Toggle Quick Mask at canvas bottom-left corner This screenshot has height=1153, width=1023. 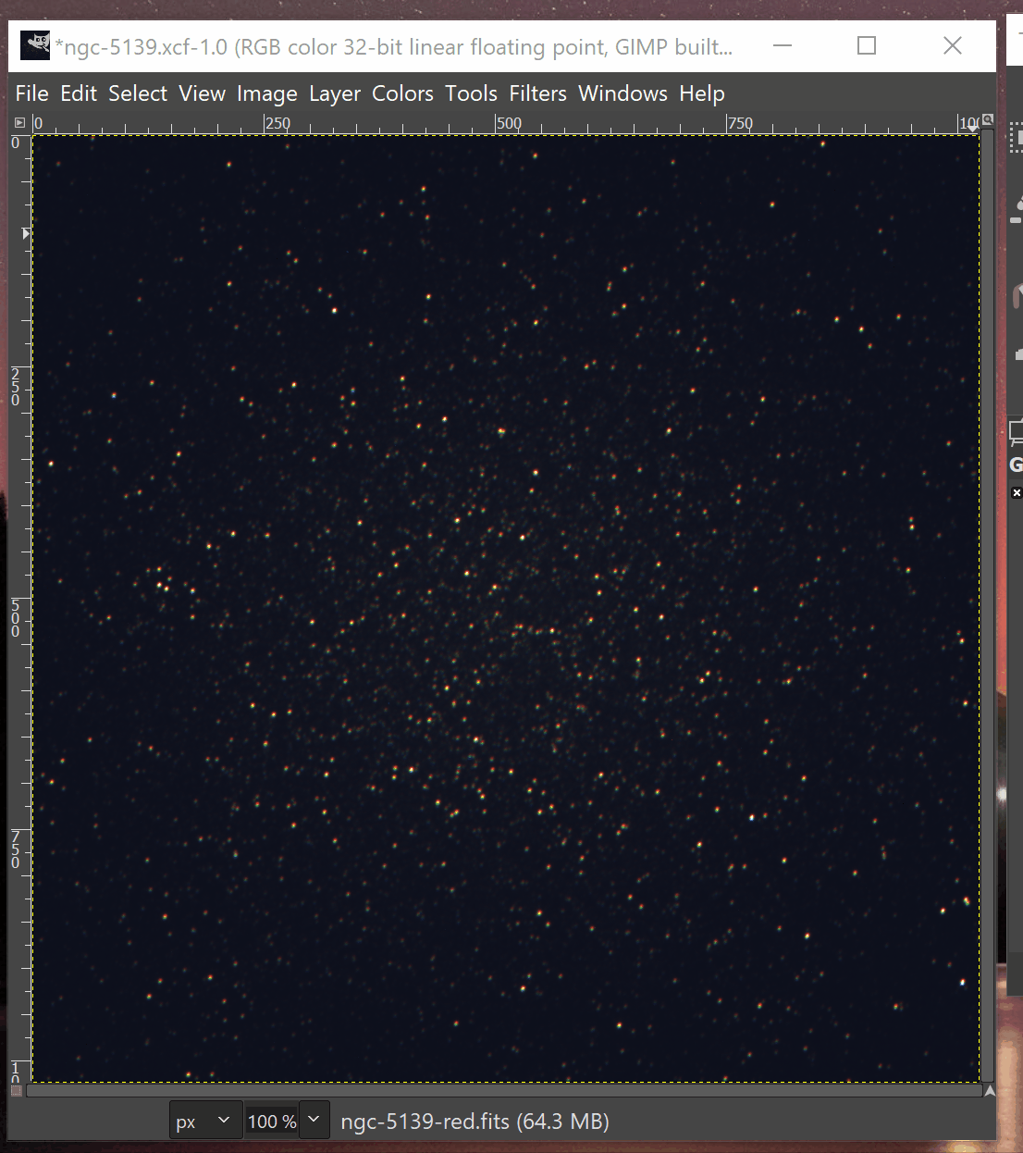click(16, 1091)
